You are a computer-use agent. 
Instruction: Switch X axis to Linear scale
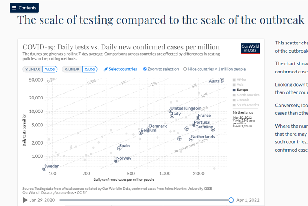pos(71,70)
